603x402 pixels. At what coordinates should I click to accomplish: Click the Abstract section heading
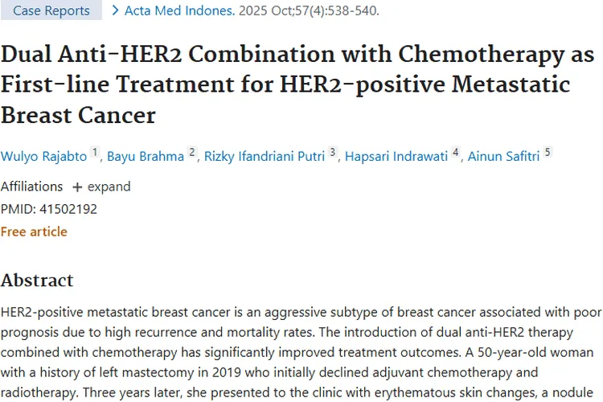(37, 280)
